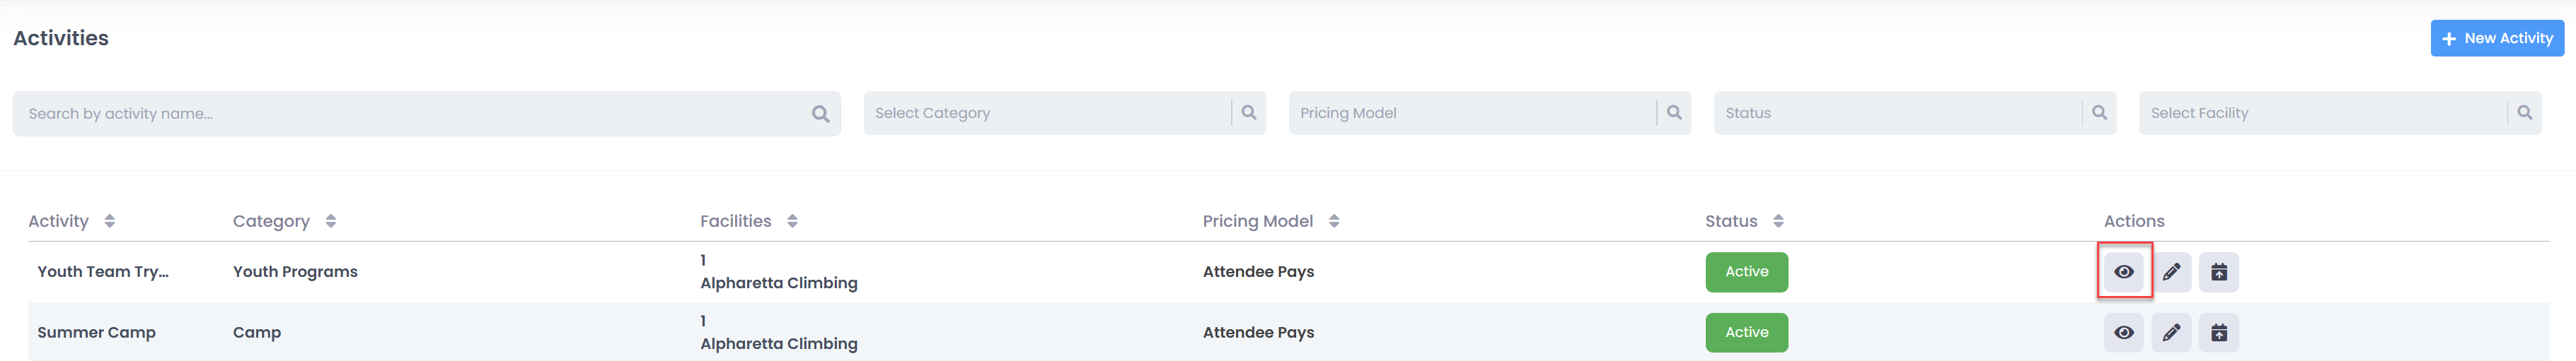Image resolution: width=2576 pixels, height=361 pixels.
Task: Open the Status filter dropdown
Action: pos(1896,113)
